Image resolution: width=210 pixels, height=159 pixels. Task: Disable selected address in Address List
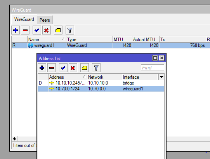(x=73, y=68)
